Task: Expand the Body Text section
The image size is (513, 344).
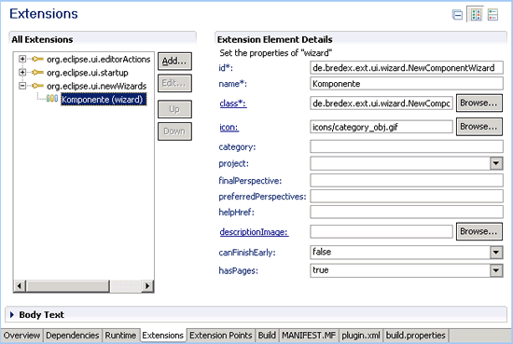Action: point(12,314)
